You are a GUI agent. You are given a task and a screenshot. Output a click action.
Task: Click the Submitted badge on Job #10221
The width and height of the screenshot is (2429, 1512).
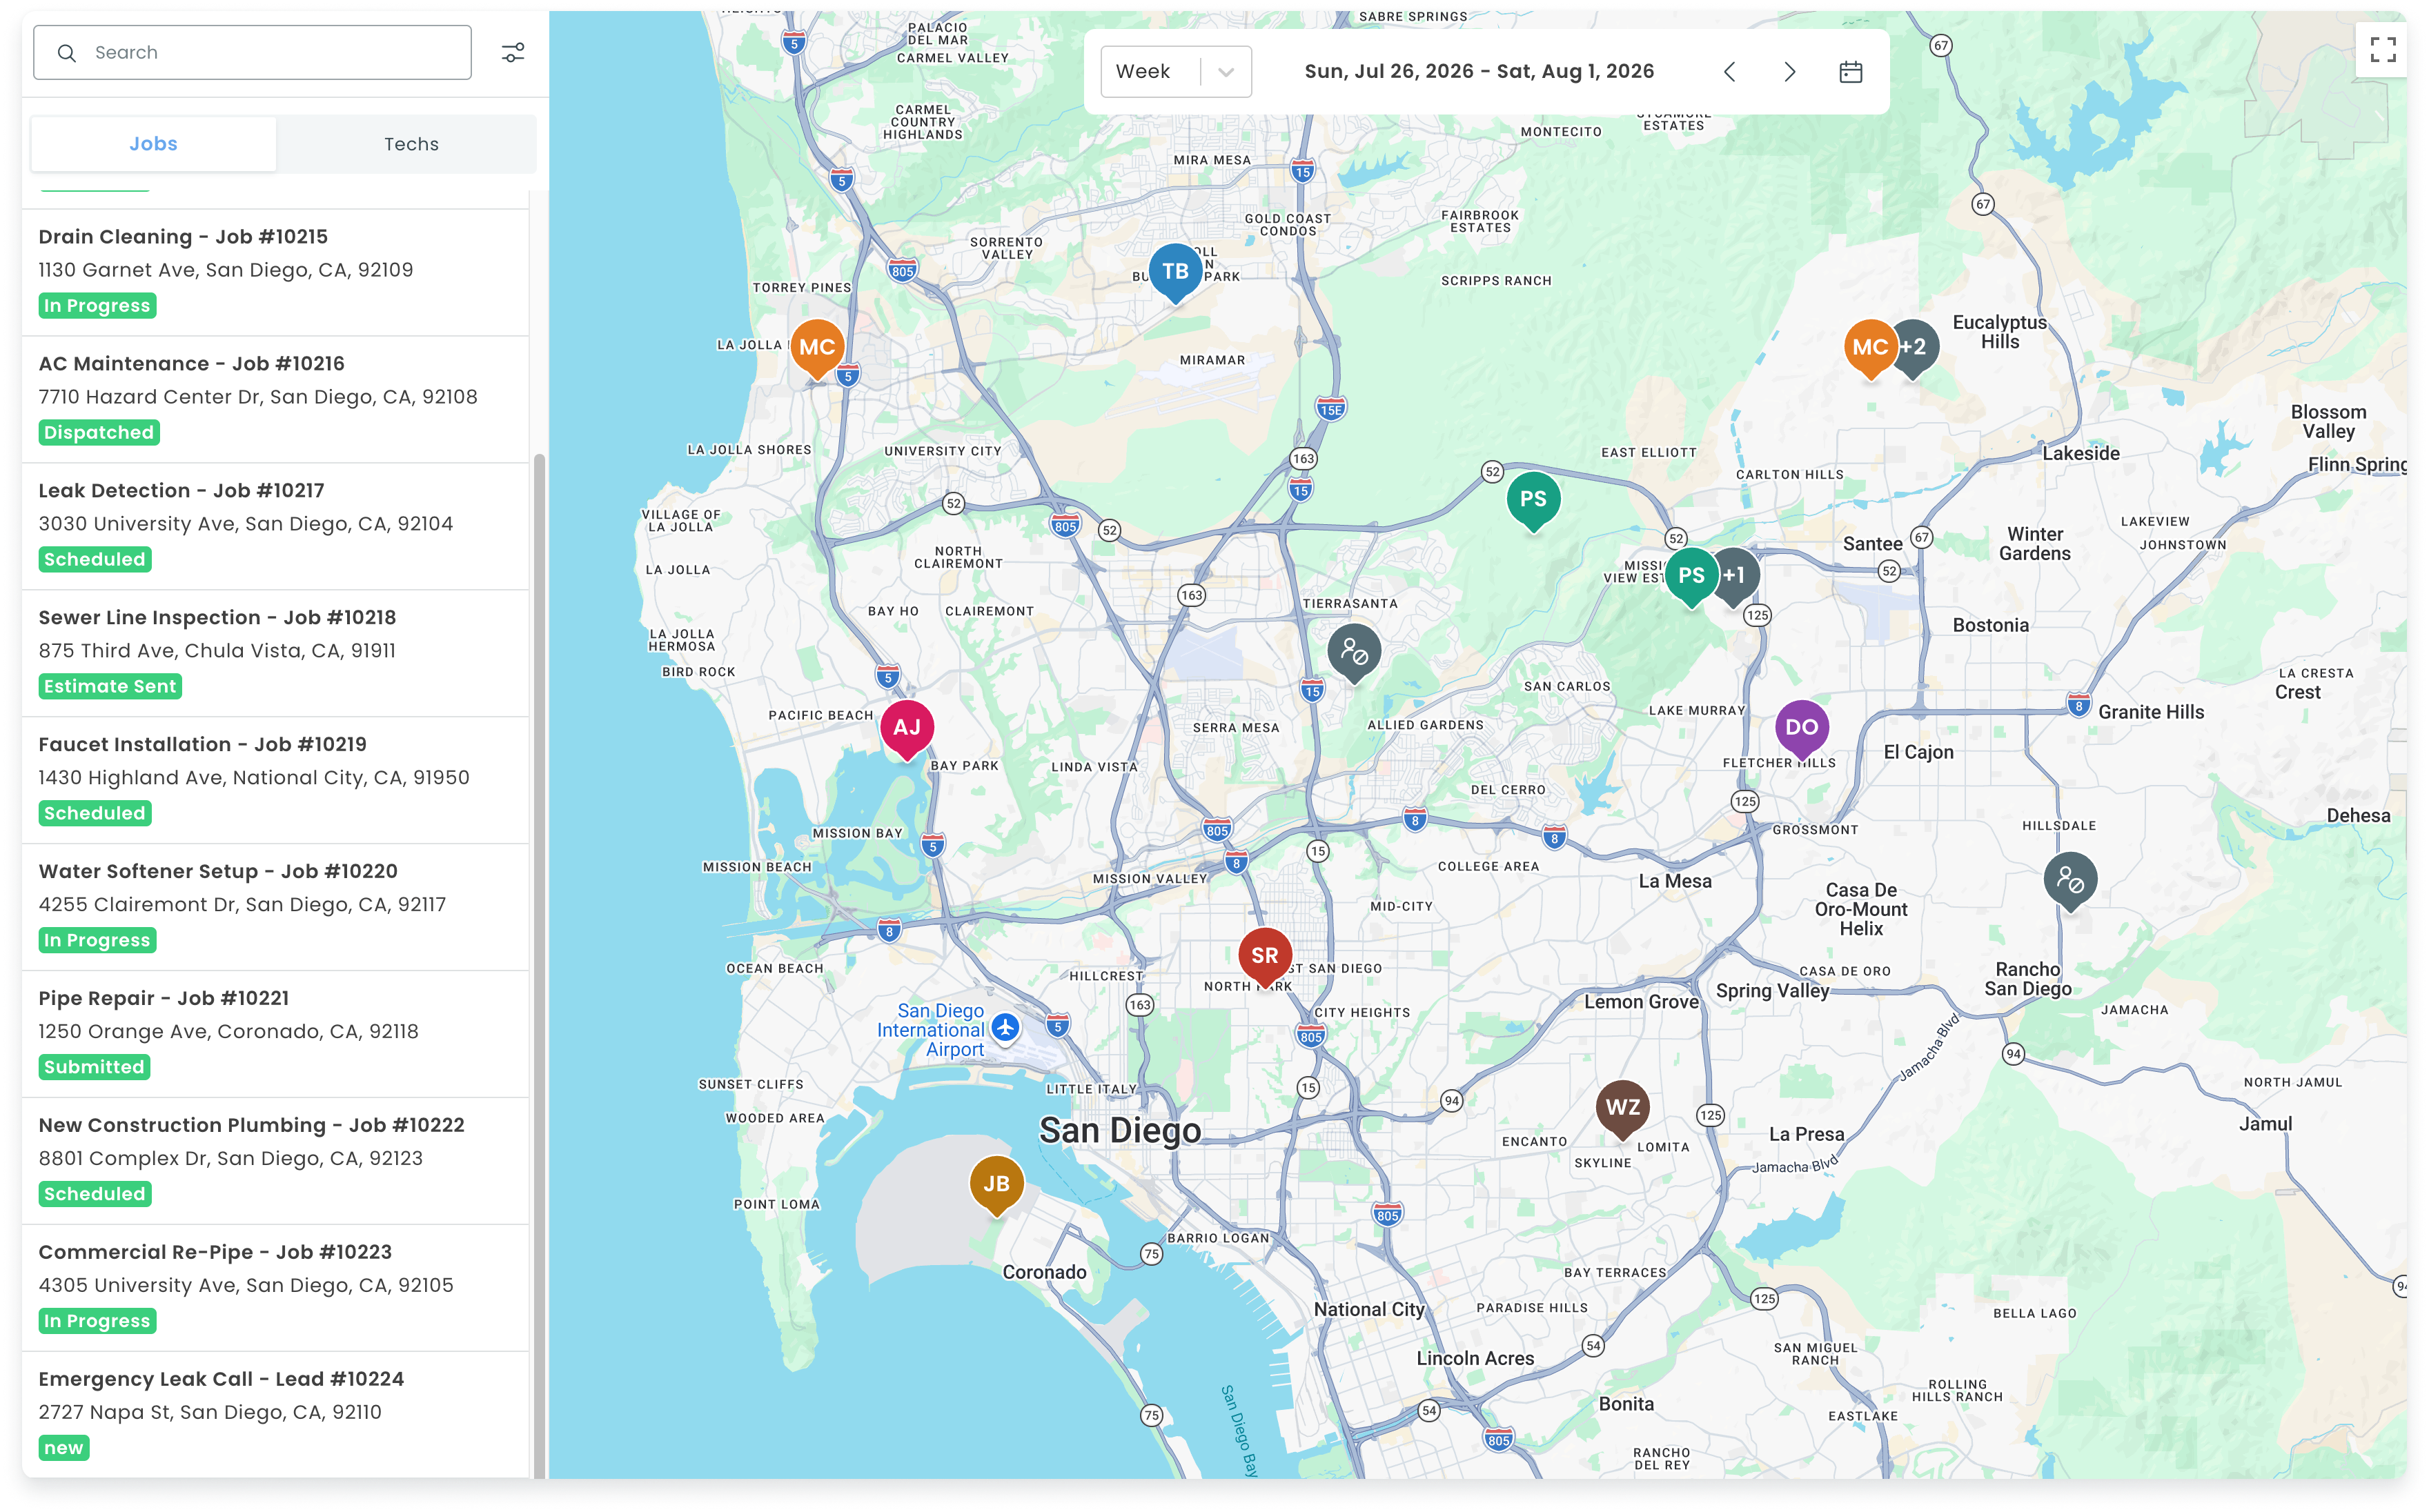tap(94, 1068)
